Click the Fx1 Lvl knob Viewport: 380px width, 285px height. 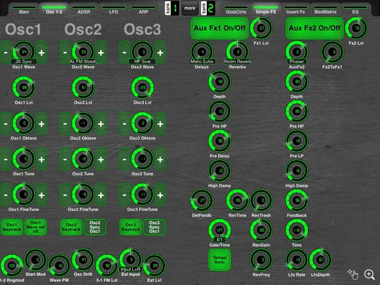[261, 28]
